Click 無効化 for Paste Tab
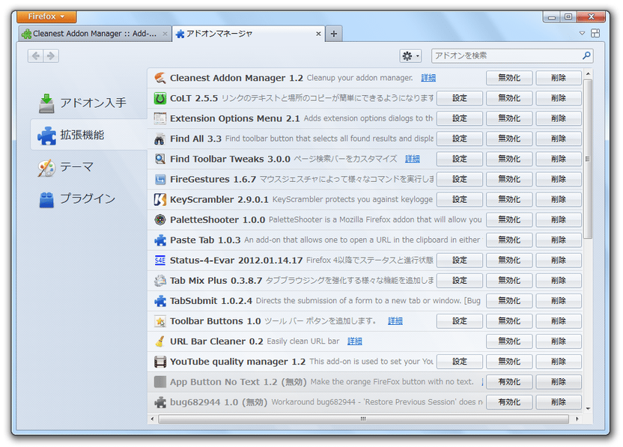 tap(509, 240)
